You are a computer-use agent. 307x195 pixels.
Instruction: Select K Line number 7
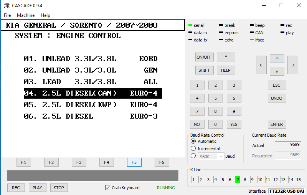point(238,180)
